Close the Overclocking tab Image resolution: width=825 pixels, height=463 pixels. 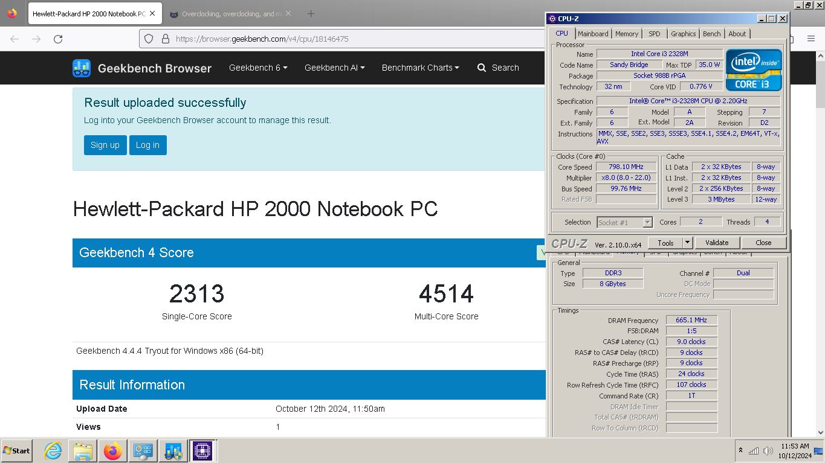[x=288, y=13]
